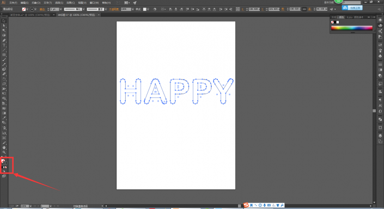
Task: Open the 帮助(H) menu
Action: (106, 3)
